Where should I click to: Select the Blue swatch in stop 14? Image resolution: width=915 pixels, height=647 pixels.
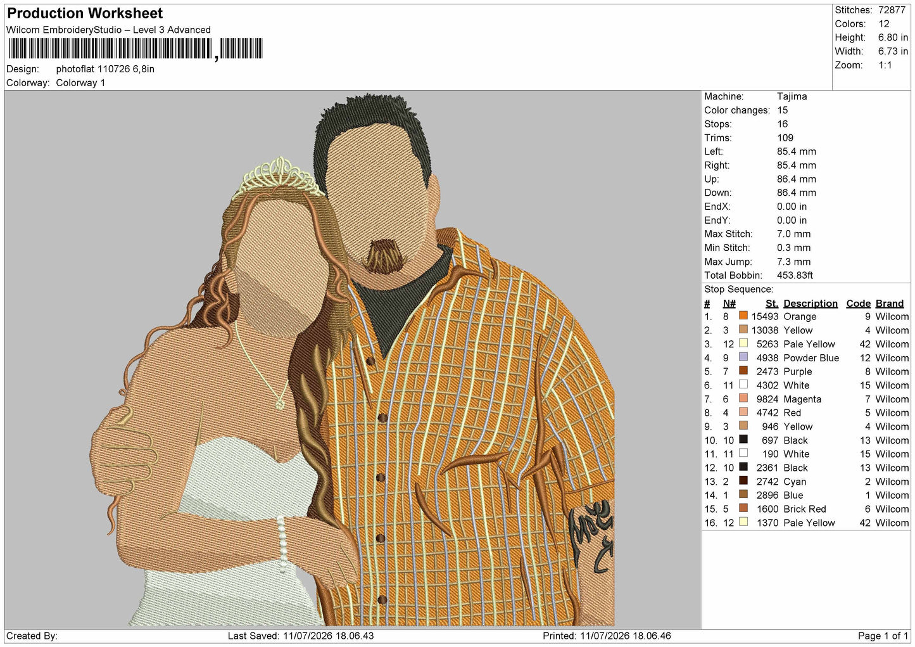[743, 494]
